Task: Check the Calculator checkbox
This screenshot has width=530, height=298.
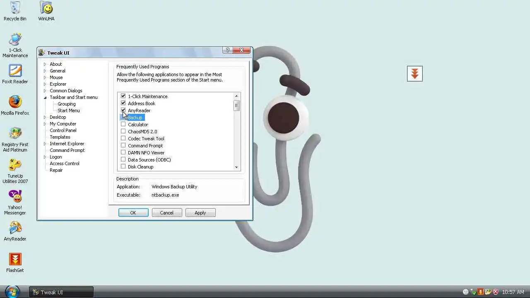Action: coord(123,124)
